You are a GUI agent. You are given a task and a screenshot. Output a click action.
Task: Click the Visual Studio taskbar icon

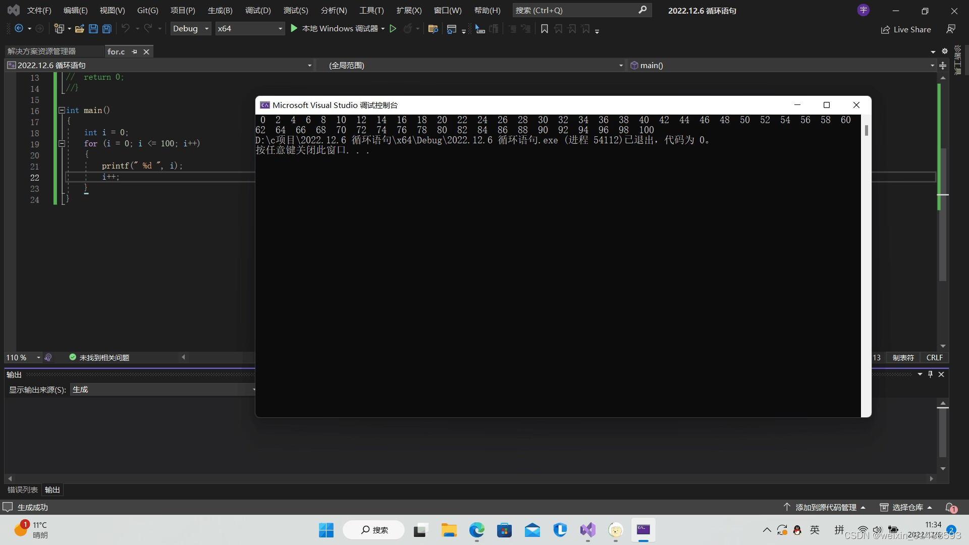(587, 530)
